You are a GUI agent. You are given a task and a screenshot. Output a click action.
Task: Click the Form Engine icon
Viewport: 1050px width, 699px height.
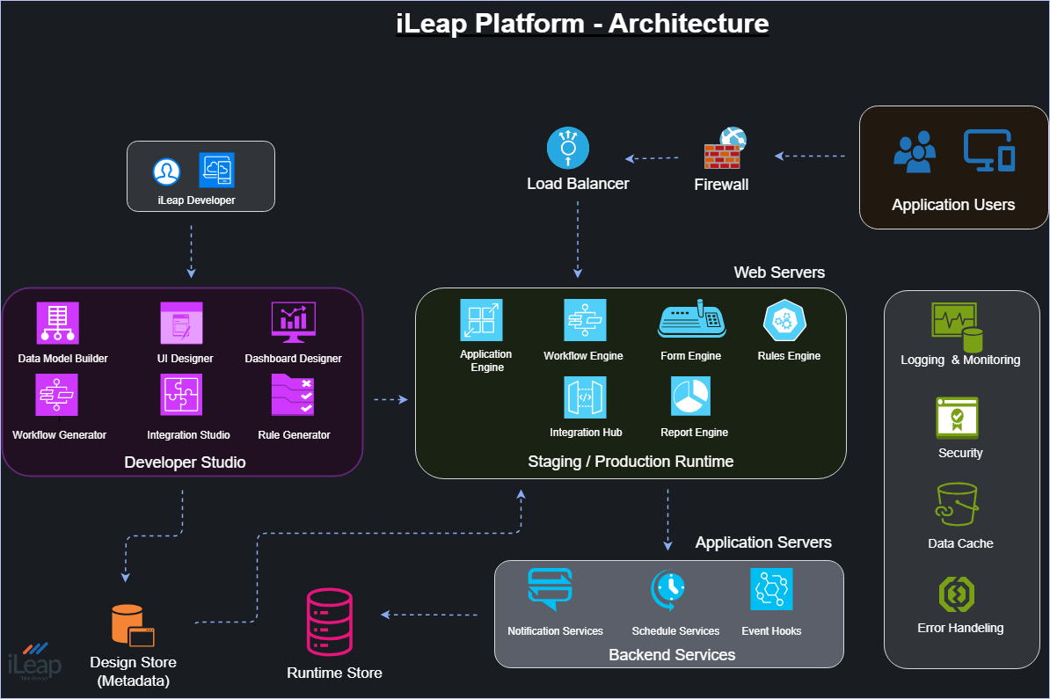(x=692, y=318)
